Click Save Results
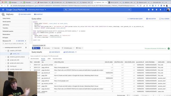The width and height of the screenshot is (171, 96). point(55,52)
